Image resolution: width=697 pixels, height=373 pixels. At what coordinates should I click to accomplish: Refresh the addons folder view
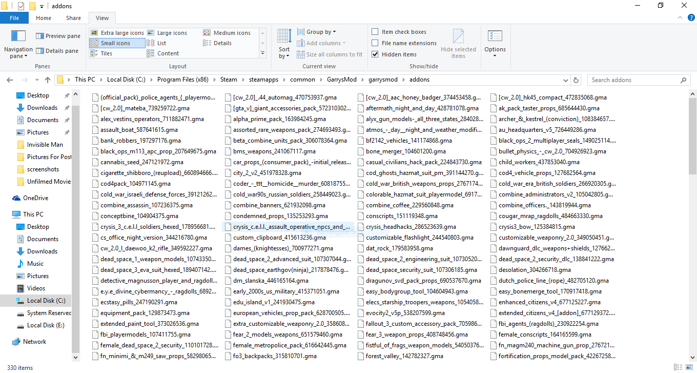pyautogui.click(x=577, y=80)
